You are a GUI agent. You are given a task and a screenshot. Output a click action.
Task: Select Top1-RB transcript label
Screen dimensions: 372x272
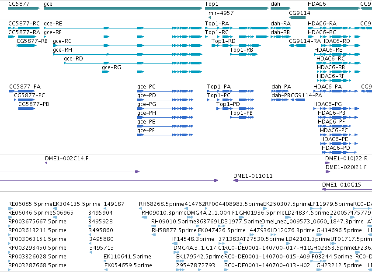pyautogui.click(x=241, y=50)
